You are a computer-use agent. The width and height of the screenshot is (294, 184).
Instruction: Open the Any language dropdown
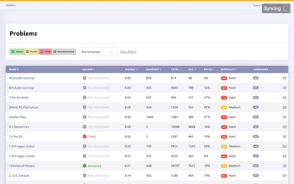(97, 51)
